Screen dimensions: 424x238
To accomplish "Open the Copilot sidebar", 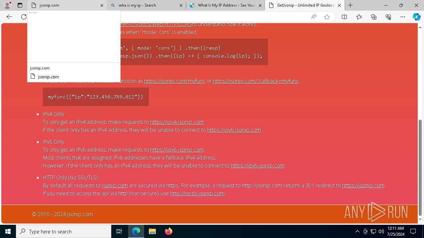I will click(416, 17).
